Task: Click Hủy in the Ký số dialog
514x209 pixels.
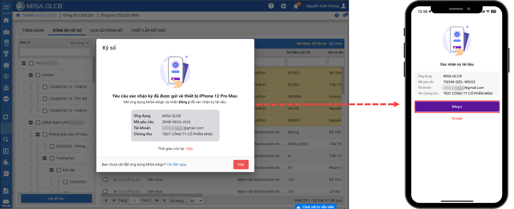Action: pyautogui.click(x=241, y=165)
